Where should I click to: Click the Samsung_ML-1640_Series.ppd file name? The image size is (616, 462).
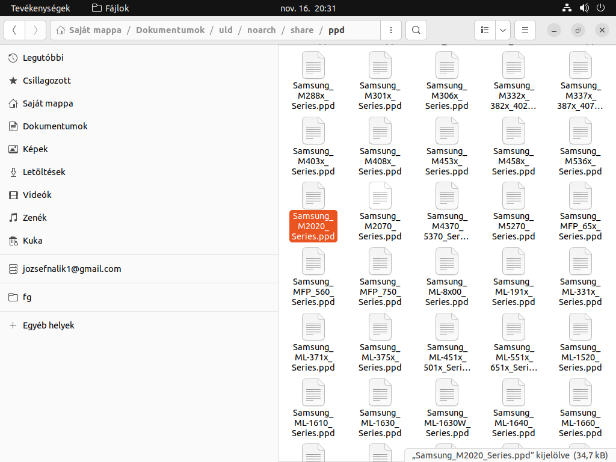pos(514,423)
